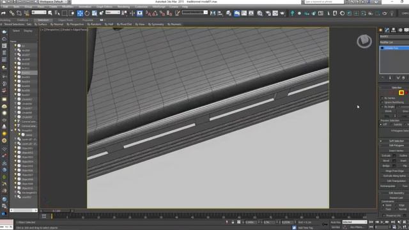Click the Extrude Along Spline button

[x=394, y=176]
